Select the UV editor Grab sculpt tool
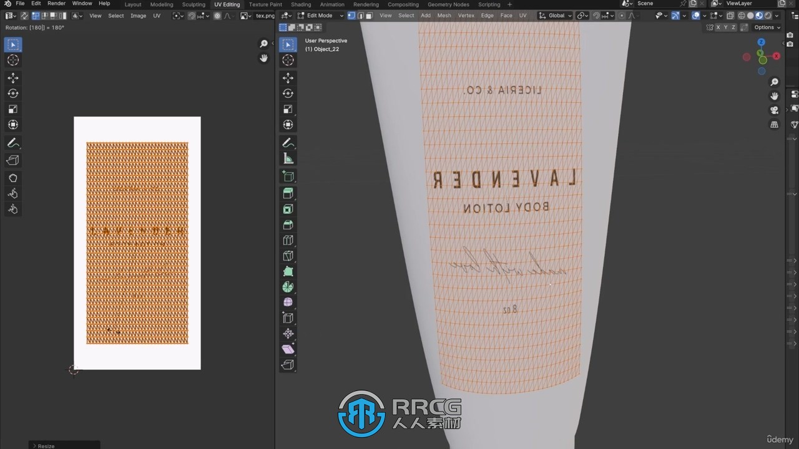This screenshot has height=449, width=799. click(x=12, y=178)
